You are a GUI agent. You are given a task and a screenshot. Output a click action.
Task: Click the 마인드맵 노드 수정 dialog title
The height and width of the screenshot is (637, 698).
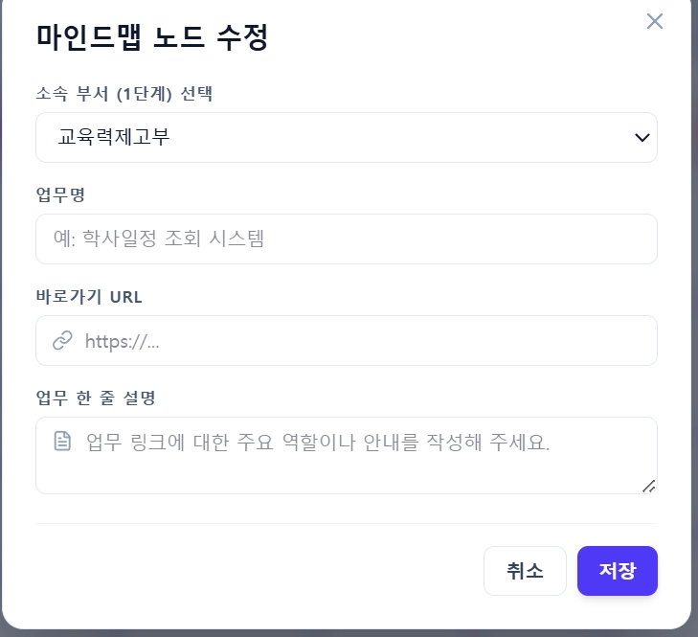coord(152,37)
